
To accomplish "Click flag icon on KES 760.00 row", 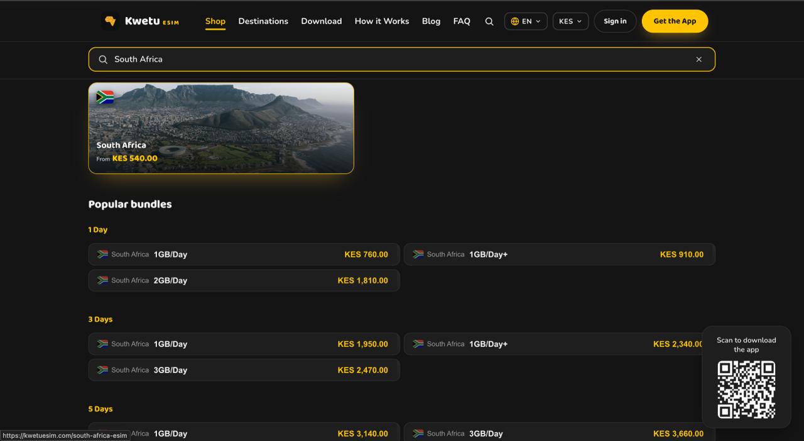I will (103, 254).
